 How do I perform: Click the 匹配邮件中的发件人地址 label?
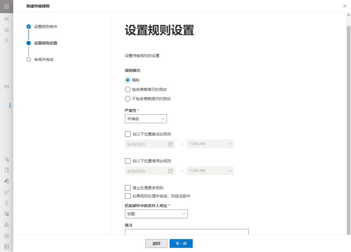[146, 205]
